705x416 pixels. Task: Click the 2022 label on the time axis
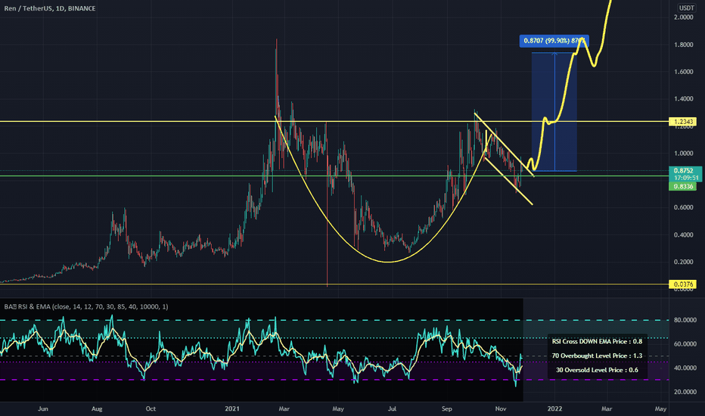pyautogui.click(x=554, y=408)
